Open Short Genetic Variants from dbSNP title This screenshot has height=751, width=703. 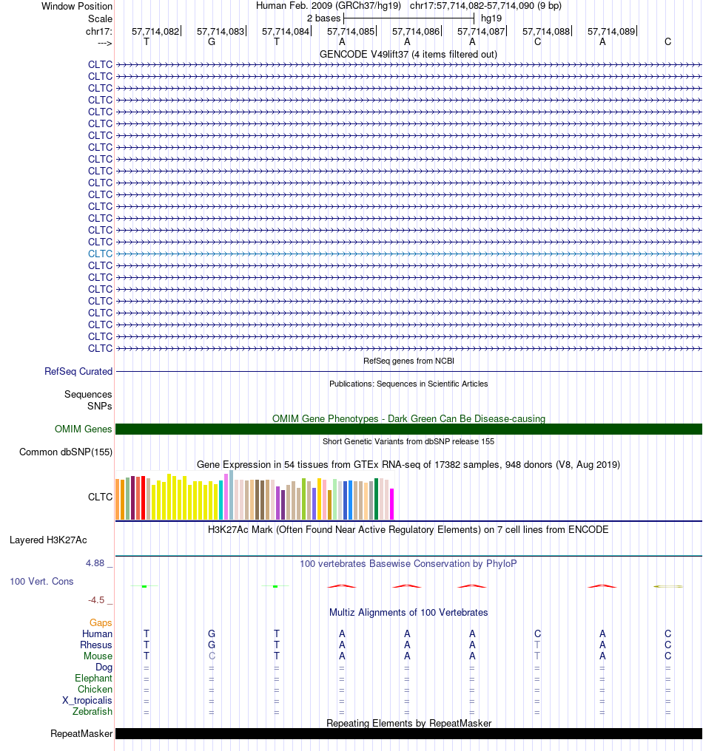coord(408,441)
